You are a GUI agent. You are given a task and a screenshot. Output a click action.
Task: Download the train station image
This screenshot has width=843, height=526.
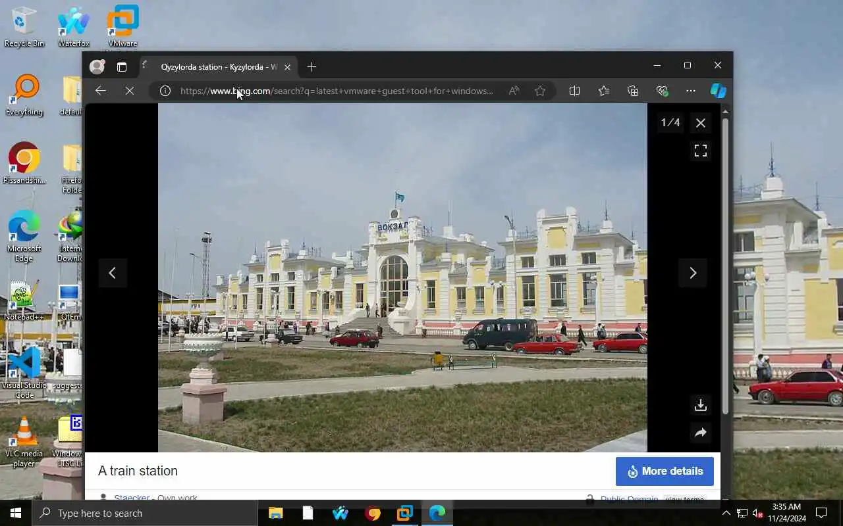pyautogui.click(x=701, y=405)
